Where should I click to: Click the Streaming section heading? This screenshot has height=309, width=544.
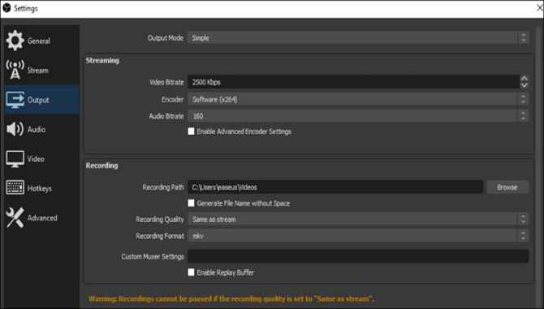[102, 60]
